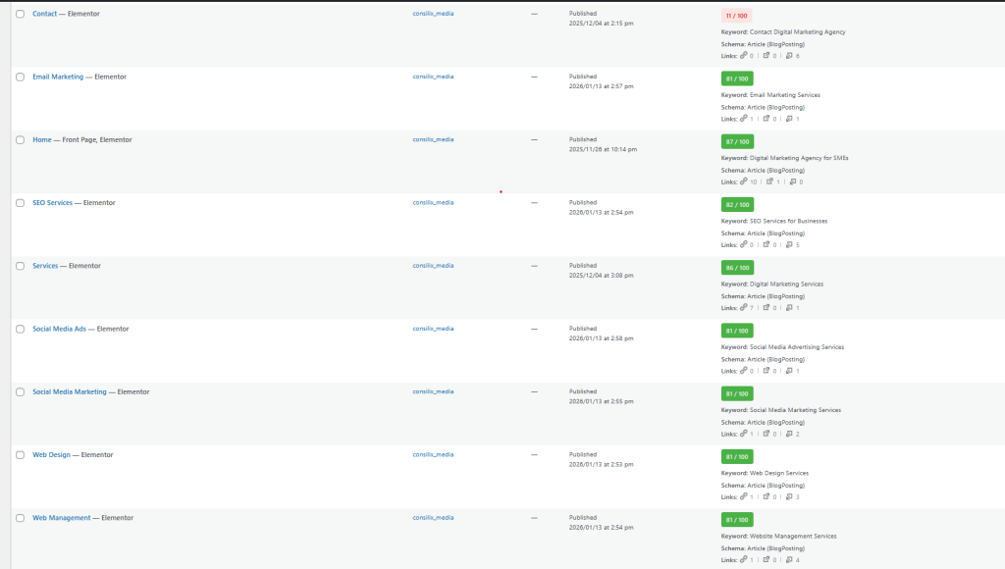Click the red 11 / 100 SEO score badge

coord(737,16)
